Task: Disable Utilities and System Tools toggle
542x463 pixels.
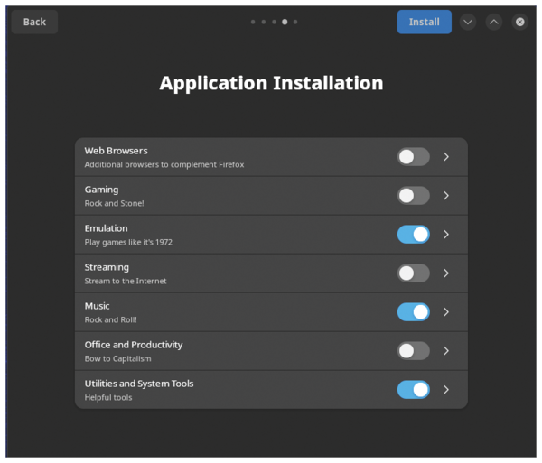Action: (414, 390)
